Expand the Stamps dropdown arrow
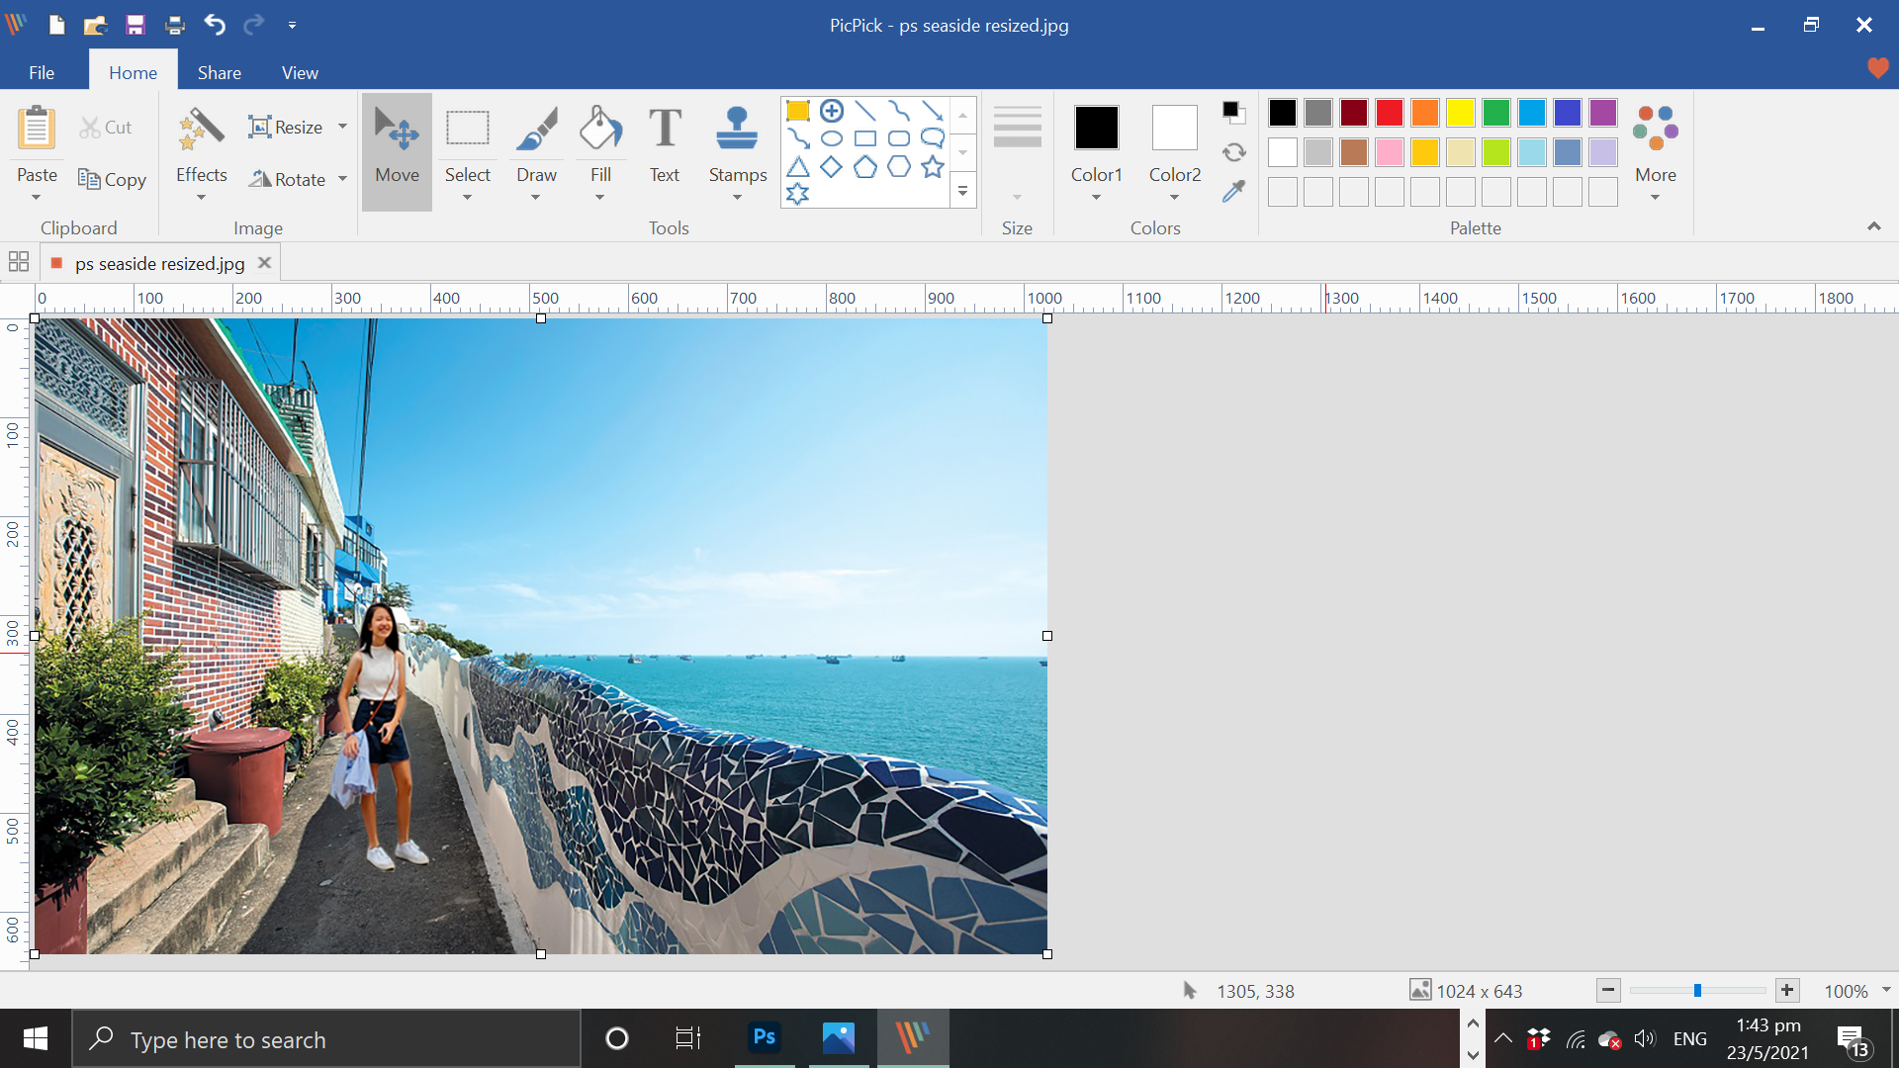1899x1068 pixels. coord(737,197)
